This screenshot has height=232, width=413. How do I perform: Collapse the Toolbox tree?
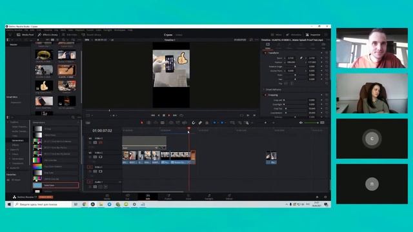click(8, 122)
